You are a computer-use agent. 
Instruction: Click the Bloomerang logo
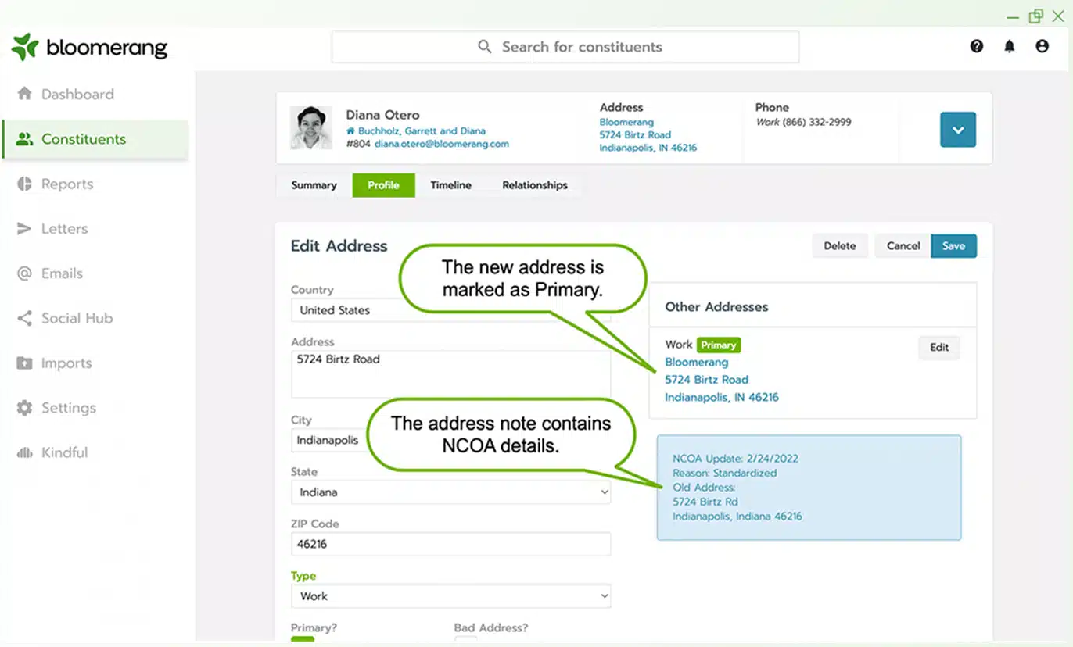pyautogui.click(x=89, y=47)
